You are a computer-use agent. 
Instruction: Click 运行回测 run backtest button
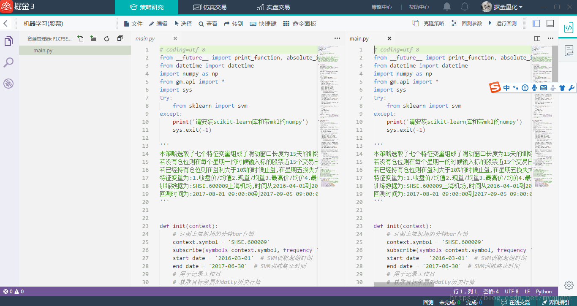(x=502, y=24)
